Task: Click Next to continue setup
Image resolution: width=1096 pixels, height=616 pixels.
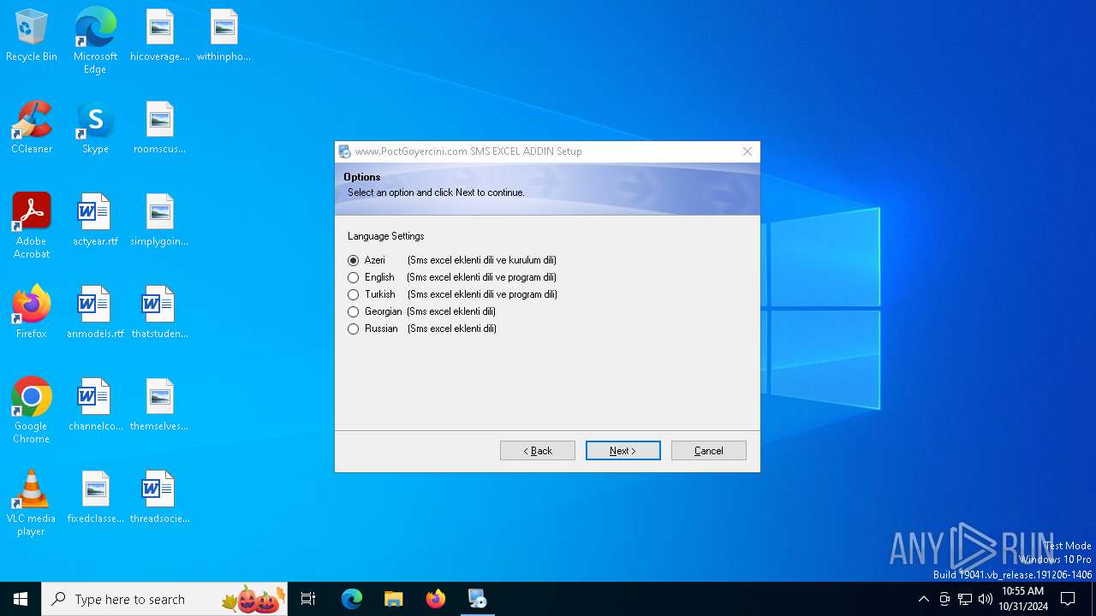Action: pos(623,451)
